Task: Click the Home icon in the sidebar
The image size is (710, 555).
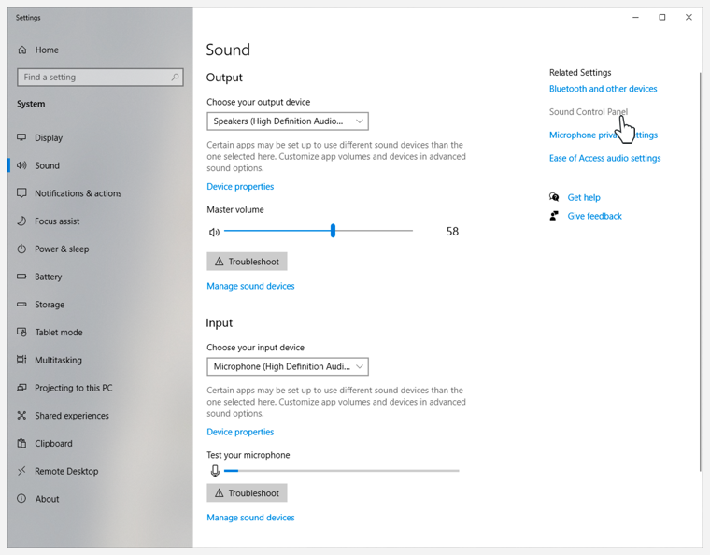Action: [x=22, y=50]
